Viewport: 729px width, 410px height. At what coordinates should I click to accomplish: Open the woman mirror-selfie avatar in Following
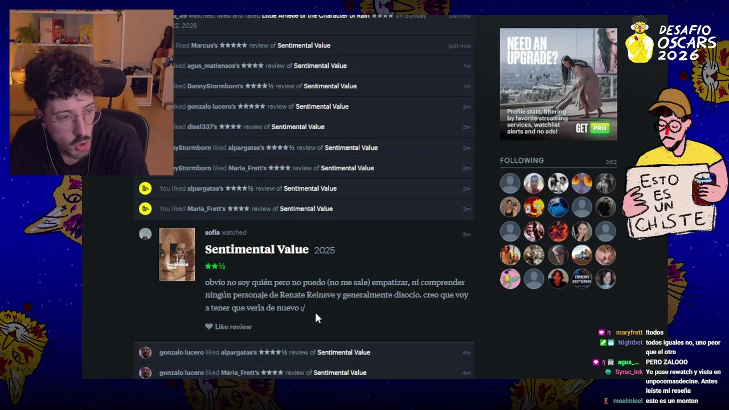click(510, 207)
